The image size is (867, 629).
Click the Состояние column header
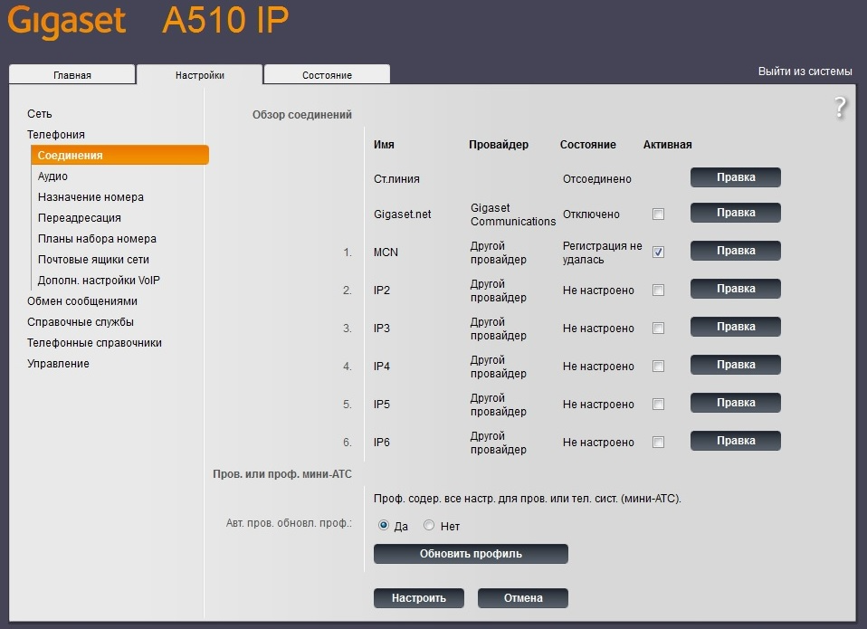pyautogui.click(x=587, y=145)
